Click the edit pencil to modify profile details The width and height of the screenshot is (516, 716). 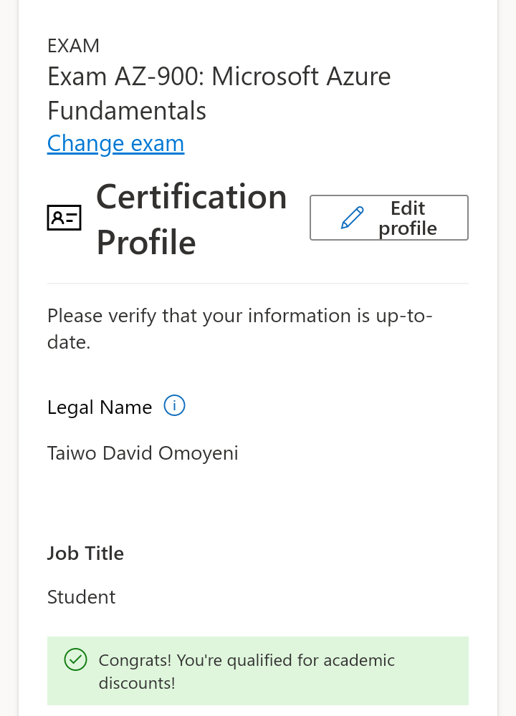click(x=353, y=217)
